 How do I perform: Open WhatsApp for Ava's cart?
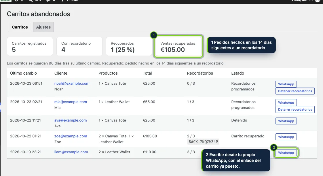click(286, 121)
